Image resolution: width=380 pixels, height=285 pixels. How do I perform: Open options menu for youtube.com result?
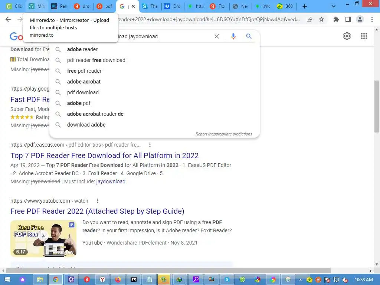(98, 201)
